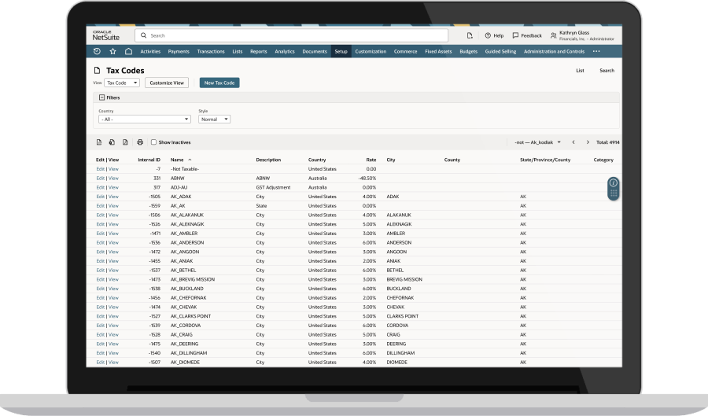Open the more menu items ellipsis
Image resolution: width=708 pixels, height=416 pixels.
(x=596, y=51)
